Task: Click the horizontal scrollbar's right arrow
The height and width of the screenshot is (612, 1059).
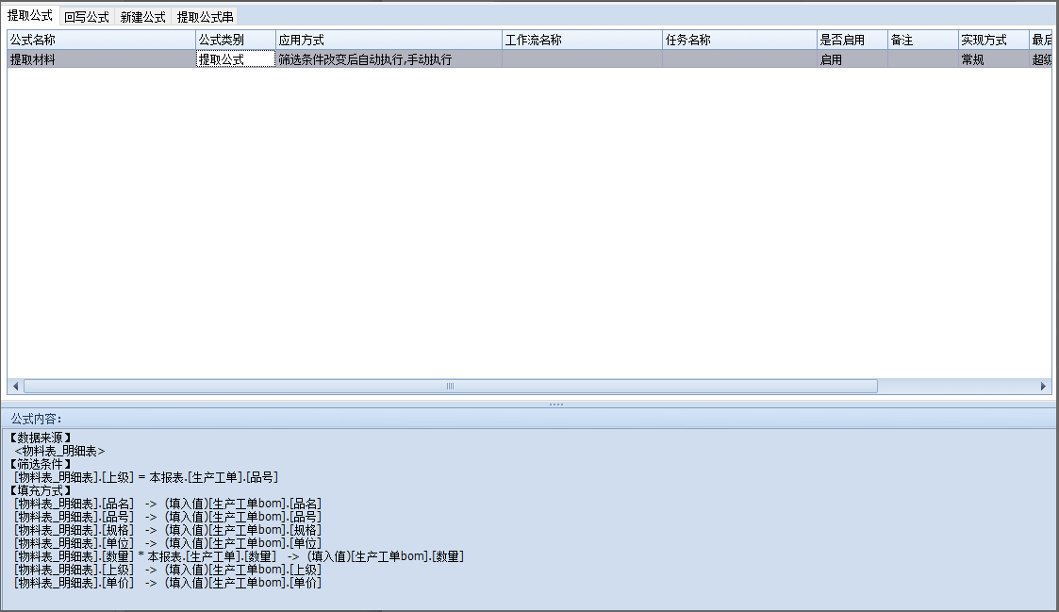Action: coord(1043,387)
